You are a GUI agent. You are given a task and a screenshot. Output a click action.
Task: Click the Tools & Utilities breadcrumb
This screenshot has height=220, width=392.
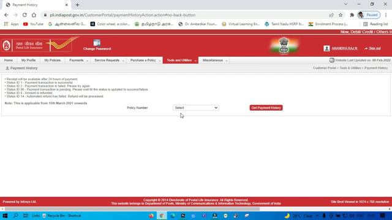[350, 68]
